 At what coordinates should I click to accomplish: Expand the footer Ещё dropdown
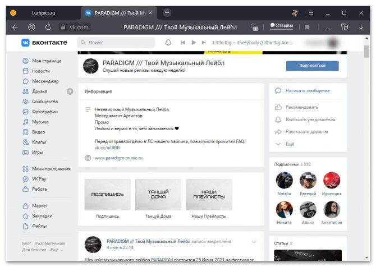pos(57,250)
